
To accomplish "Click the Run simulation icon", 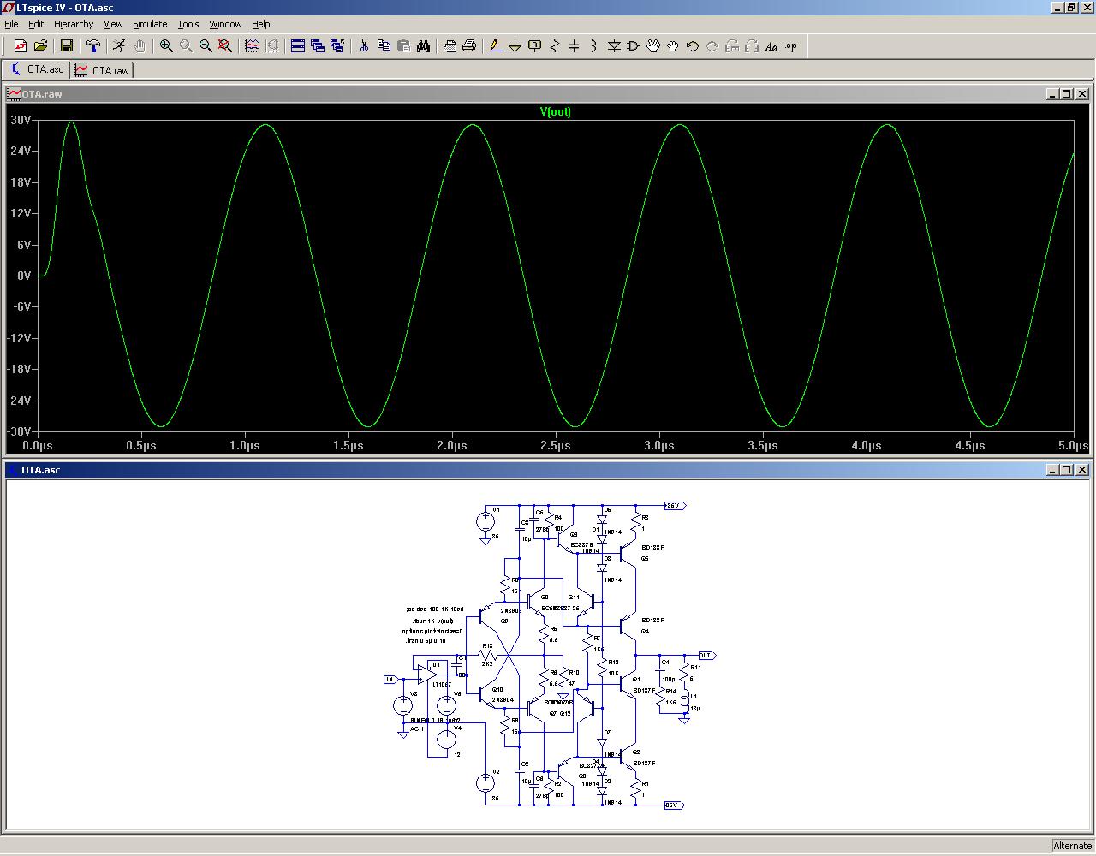I will [119, 46].
